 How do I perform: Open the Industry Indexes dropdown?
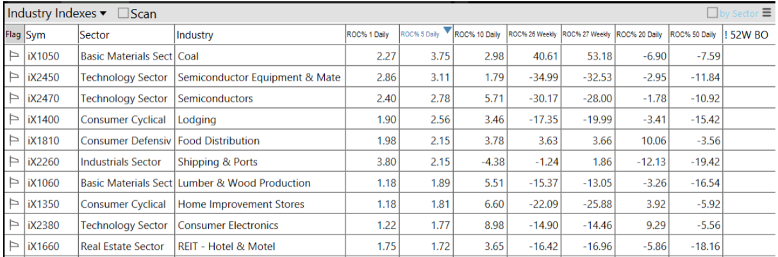(x=103, y=13)
